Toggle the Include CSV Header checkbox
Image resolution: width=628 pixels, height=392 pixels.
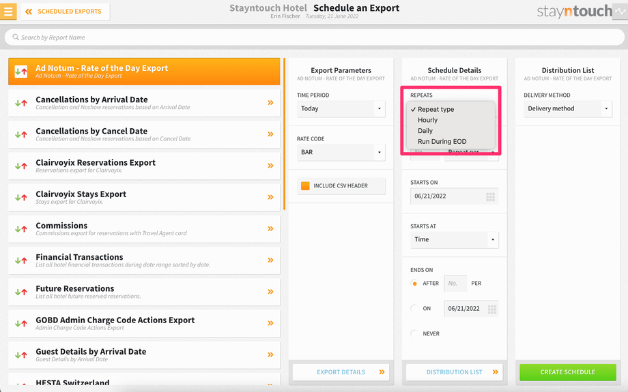pos(305,186)
